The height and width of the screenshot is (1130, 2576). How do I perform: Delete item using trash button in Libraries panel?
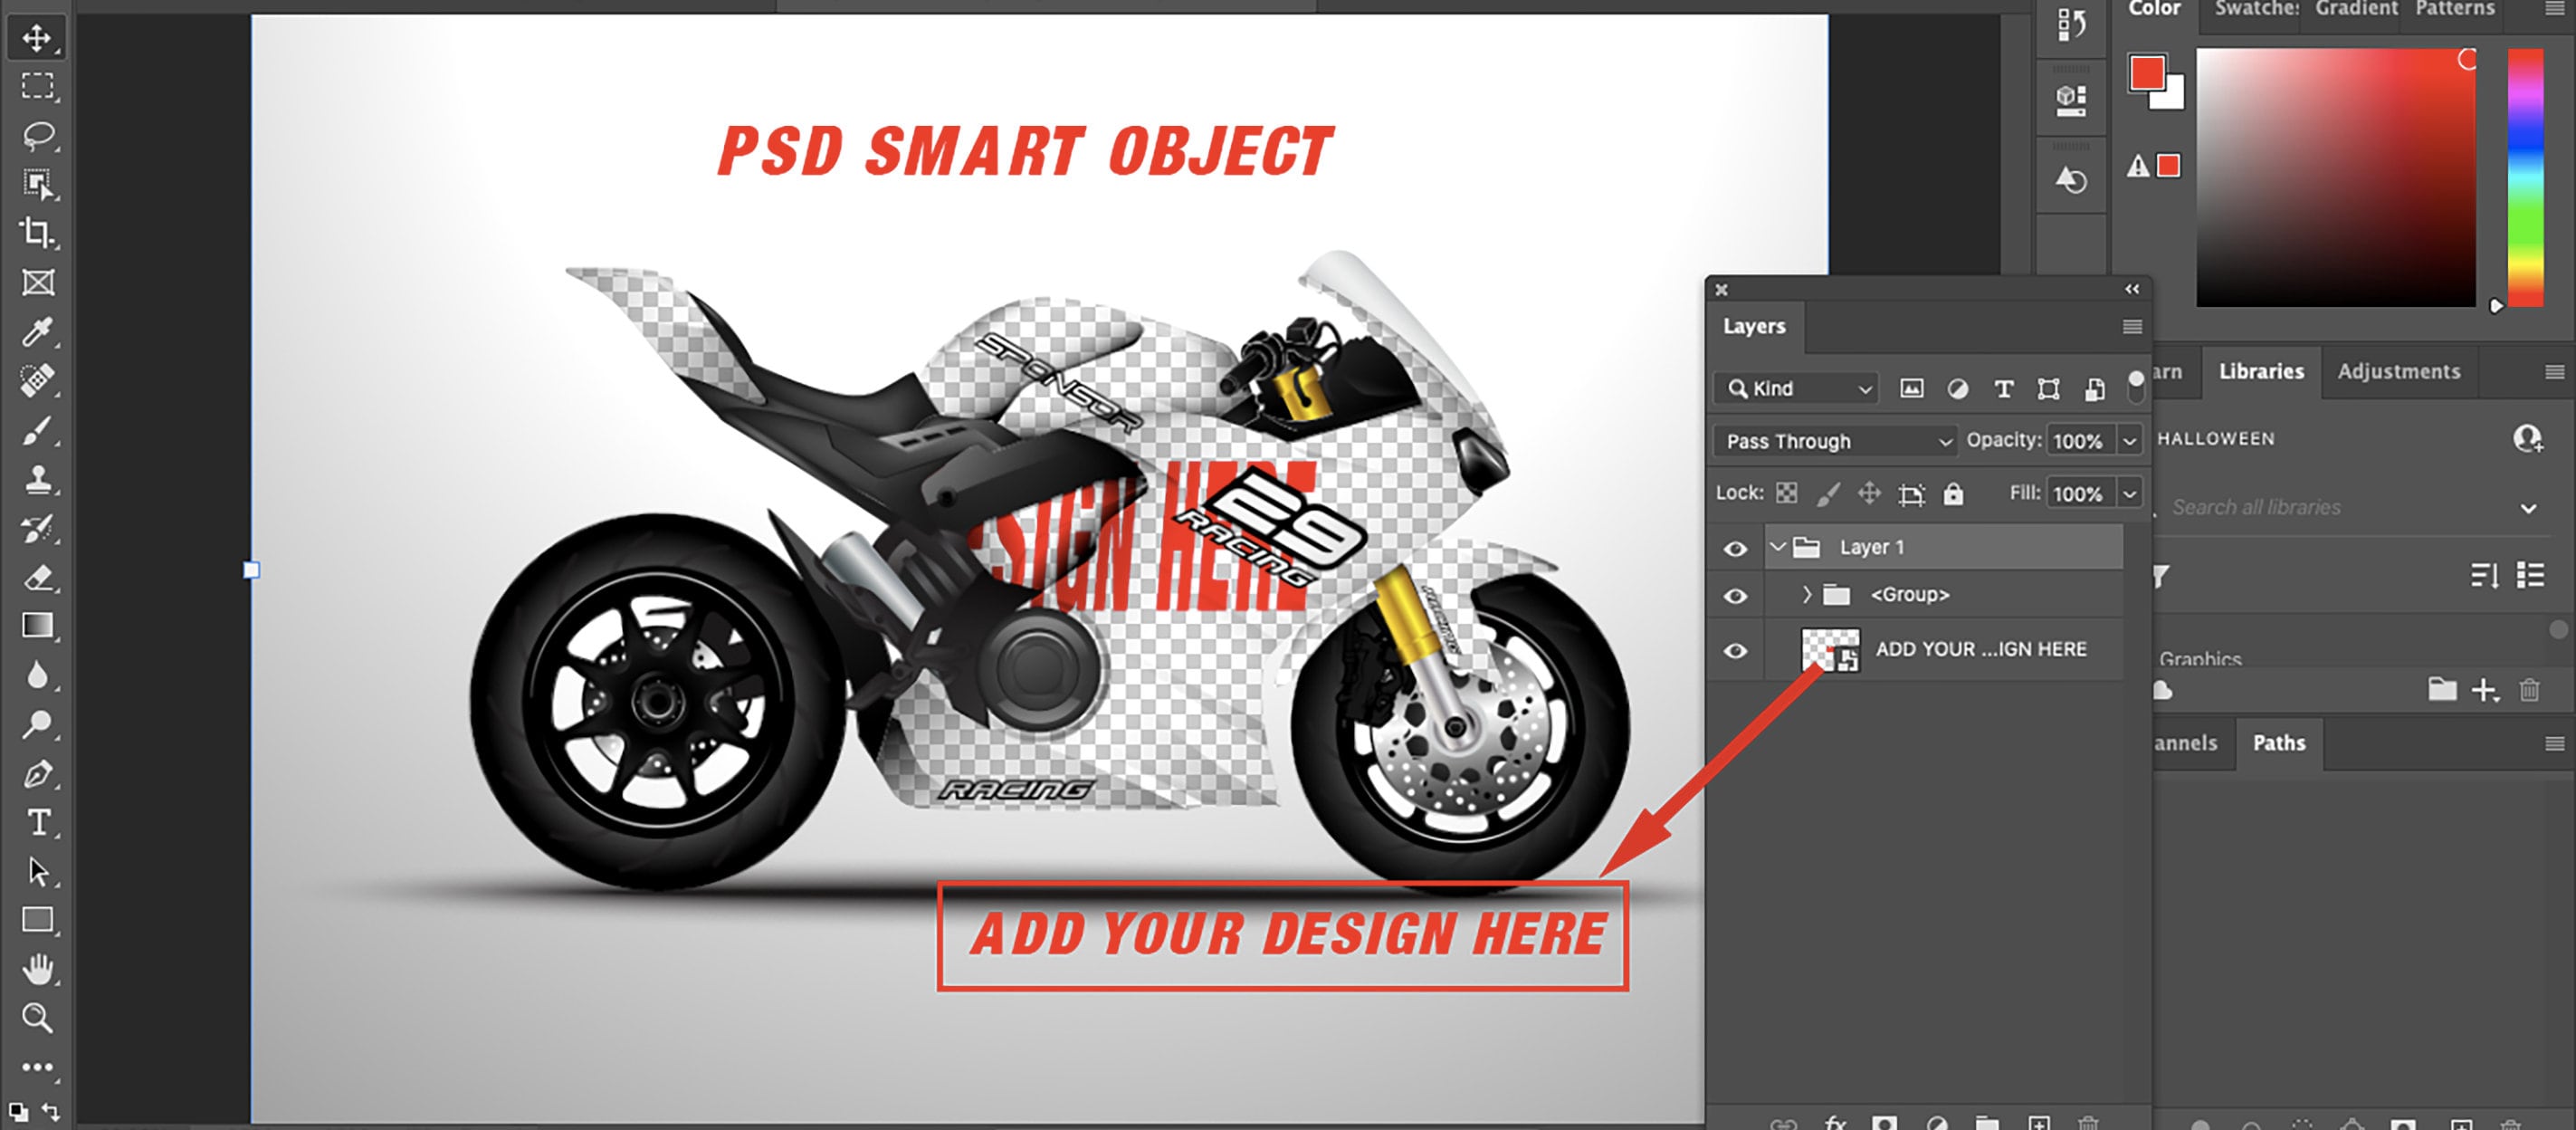tap(2529, 689)
